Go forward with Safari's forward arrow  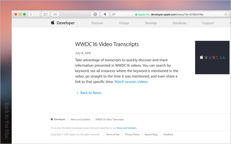click(37, 14)
